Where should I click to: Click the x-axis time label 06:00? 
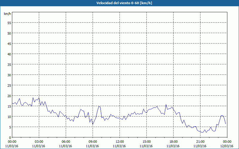[66, 142]
